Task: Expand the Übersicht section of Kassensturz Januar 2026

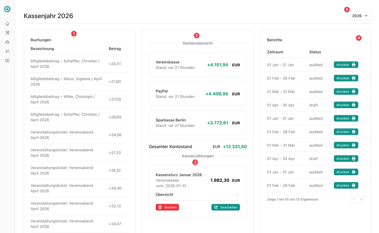Action: click(198, 194)
